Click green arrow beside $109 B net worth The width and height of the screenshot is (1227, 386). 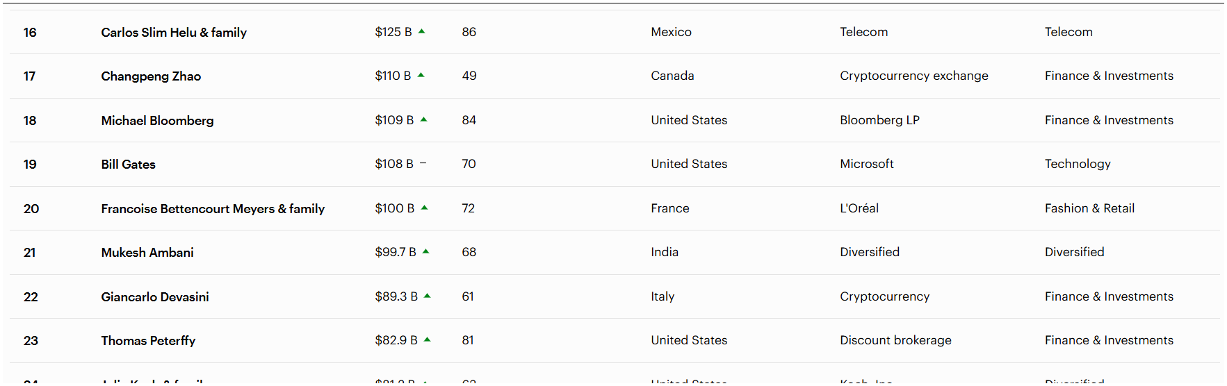point(424,119)
